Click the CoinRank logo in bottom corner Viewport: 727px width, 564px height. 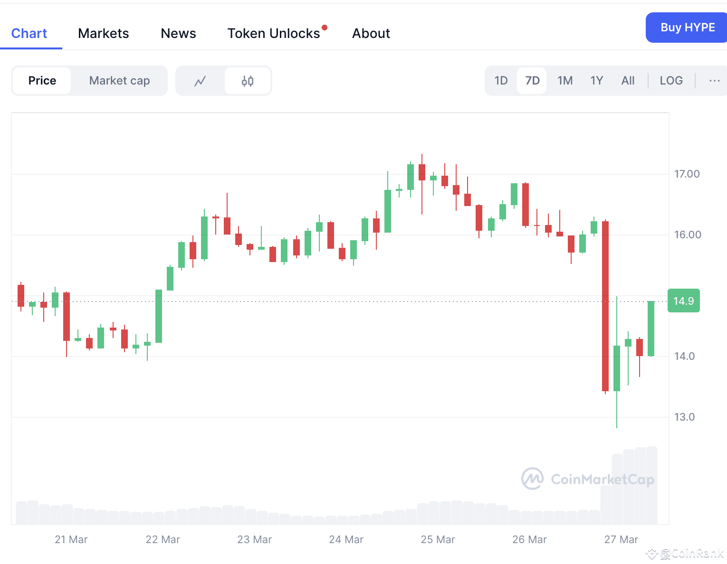[683, 554]
